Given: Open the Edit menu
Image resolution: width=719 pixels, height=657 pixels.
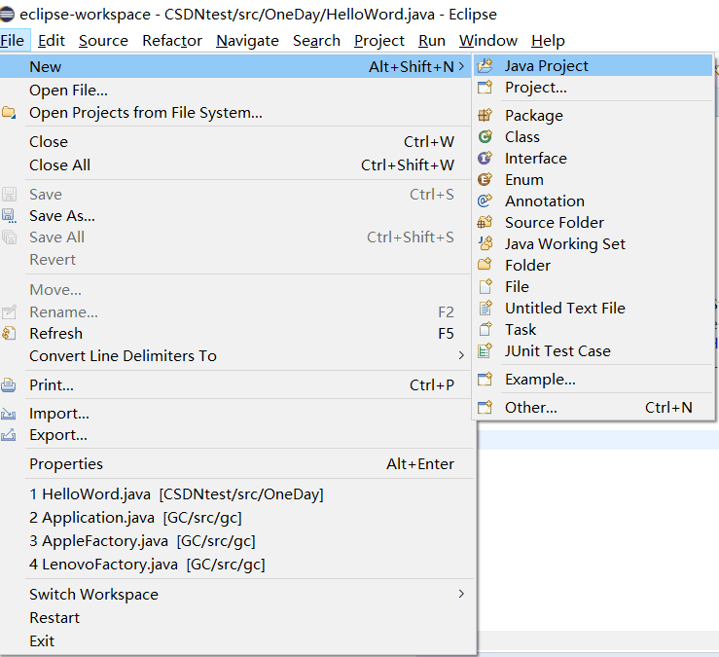Looking at the screenshot, I should click(x=52, y=41).
